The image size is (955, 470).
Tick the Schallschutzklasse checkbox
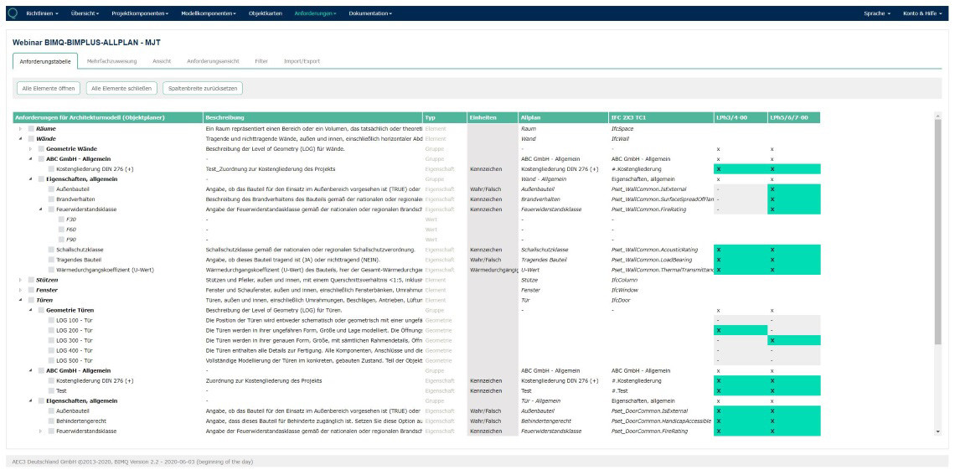(x=51, y=250)
